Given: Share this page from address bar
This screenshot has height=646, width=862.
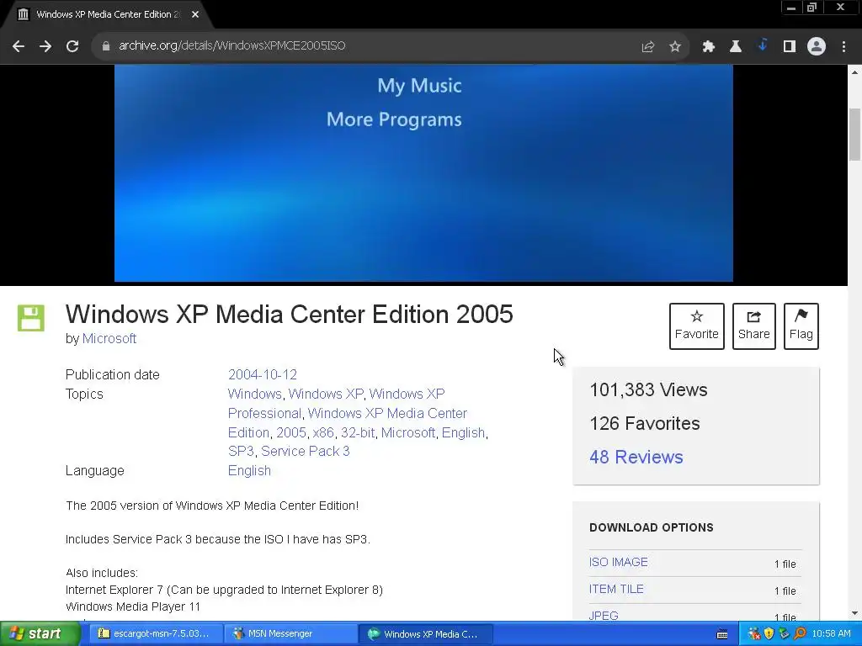Looking at the screenshot, I should pos(647,47).
